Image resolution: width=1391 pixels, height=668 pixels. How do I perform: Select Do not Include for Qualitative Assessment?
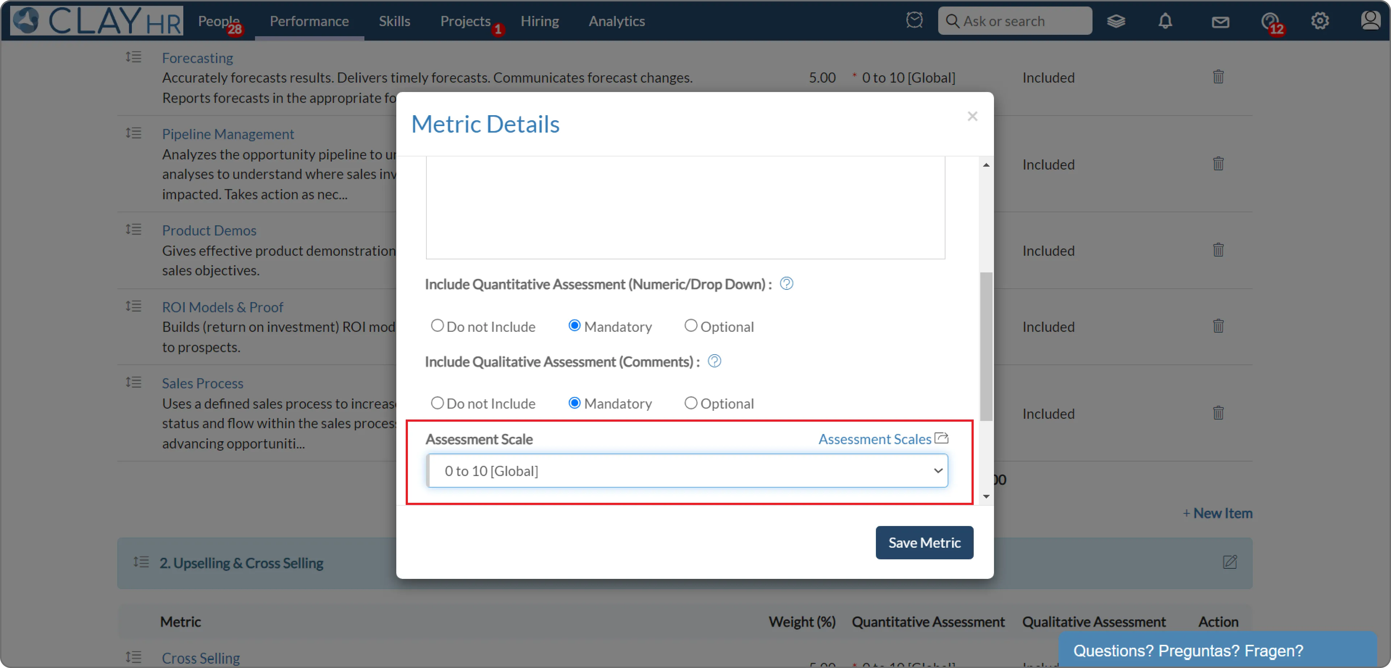437,403
